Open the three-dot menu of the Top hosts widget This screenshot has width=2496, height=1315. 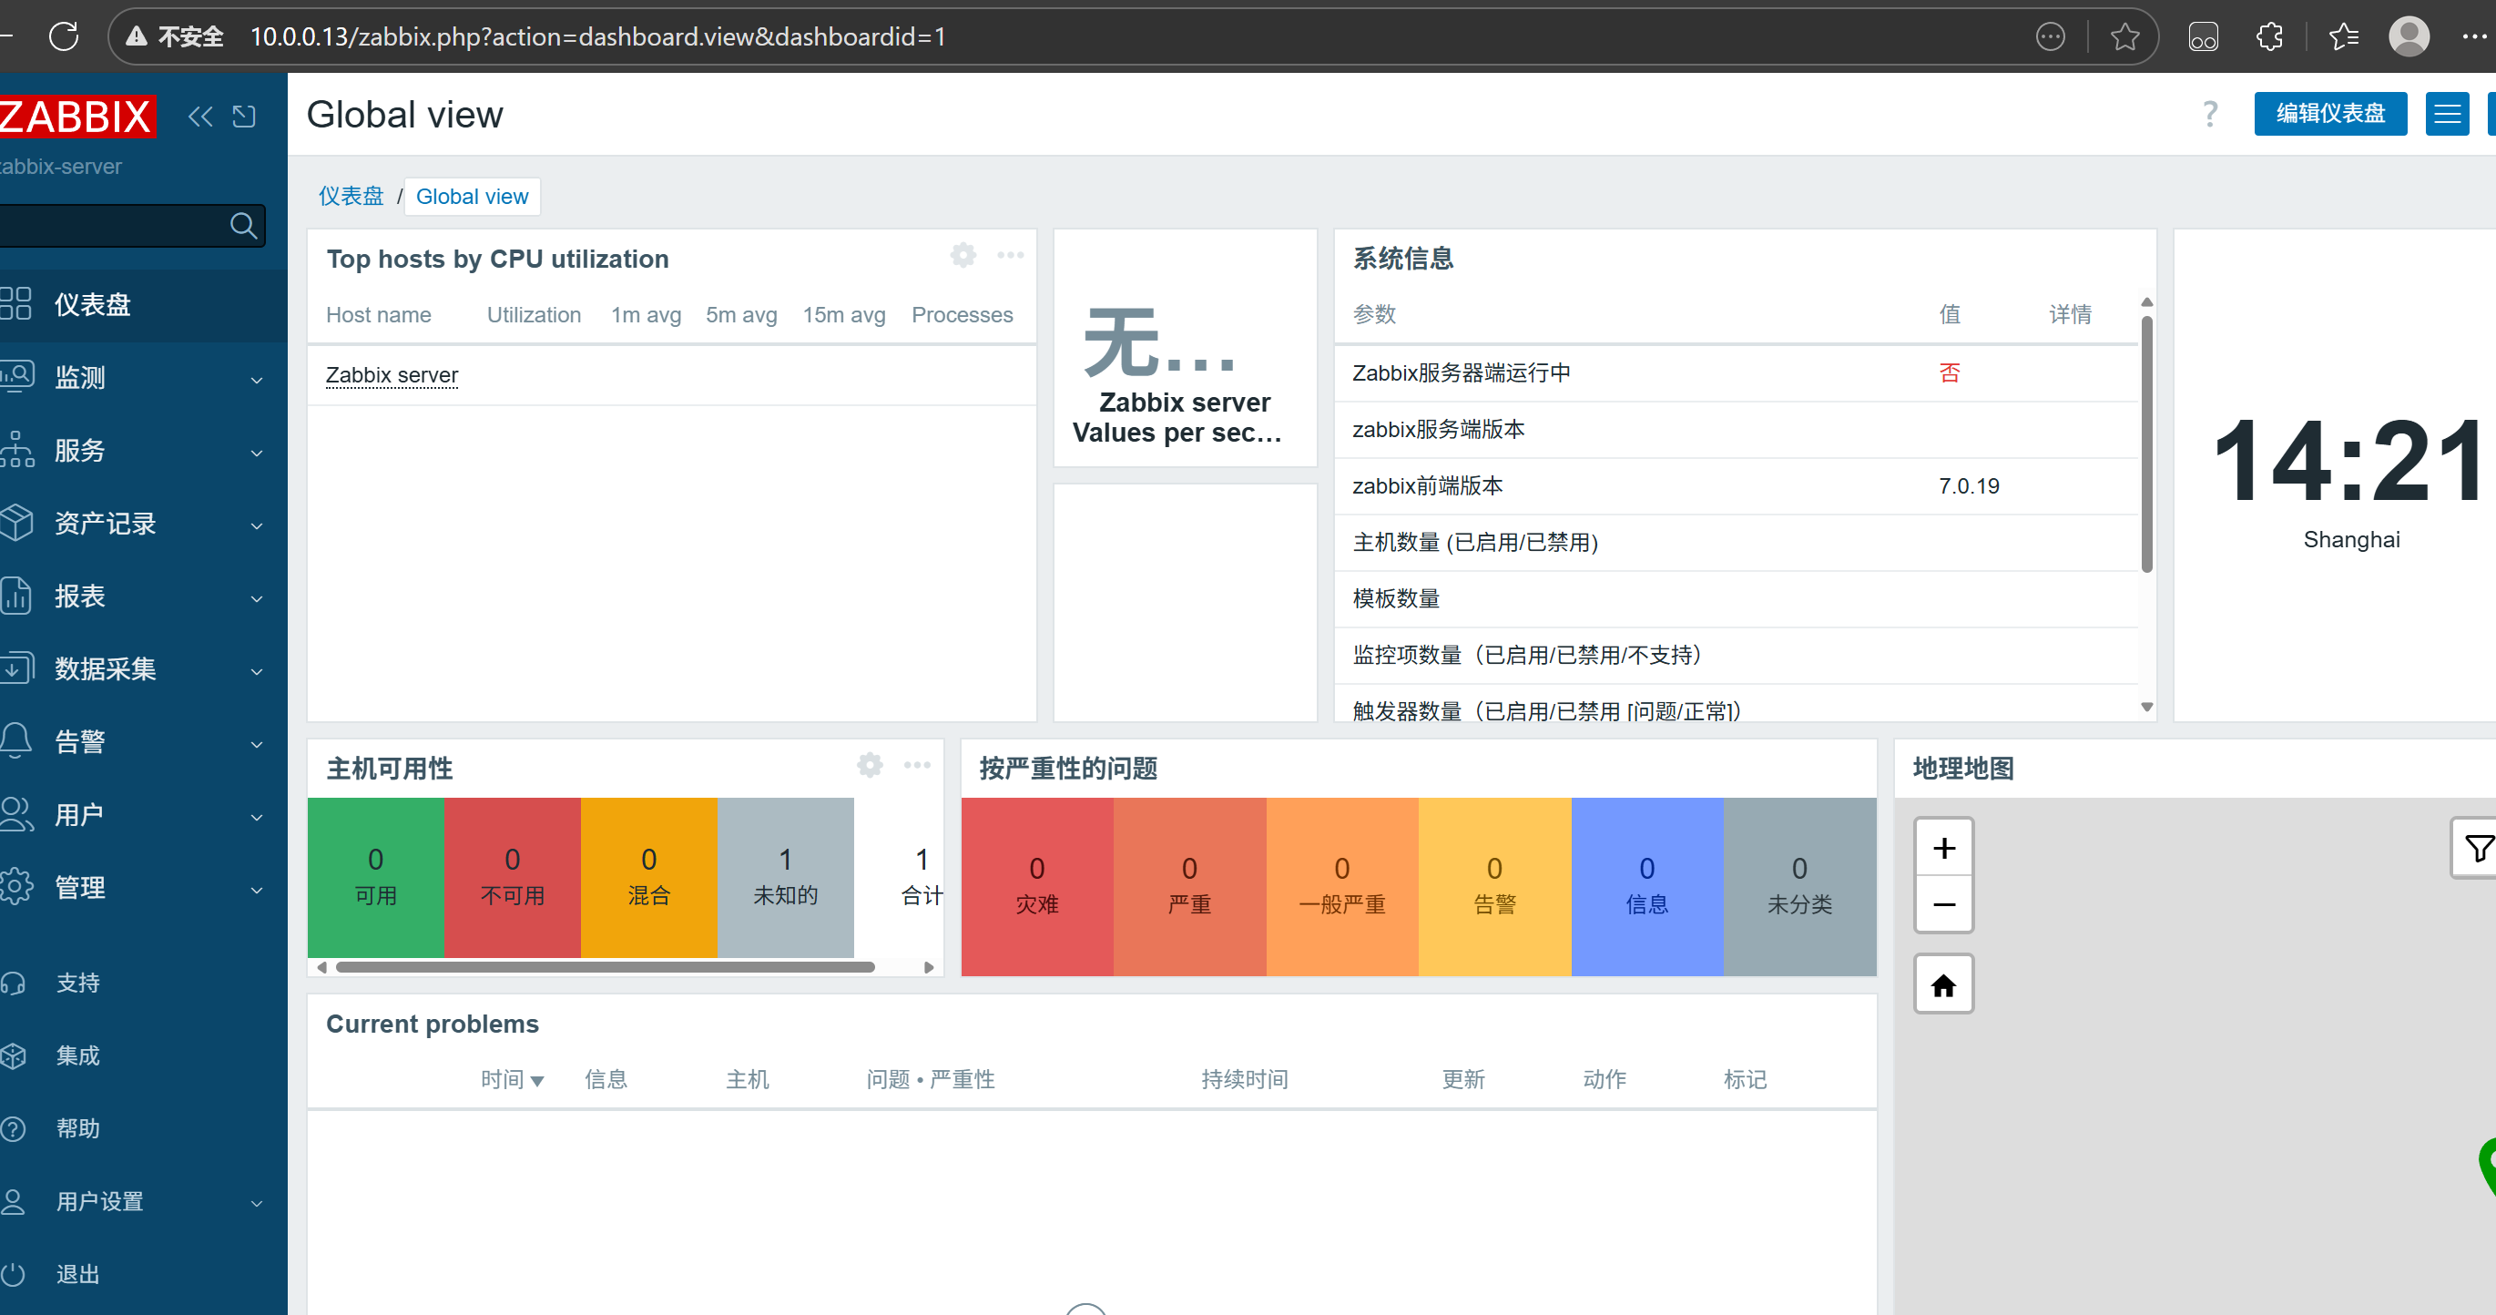click(x=1010, y=256)
